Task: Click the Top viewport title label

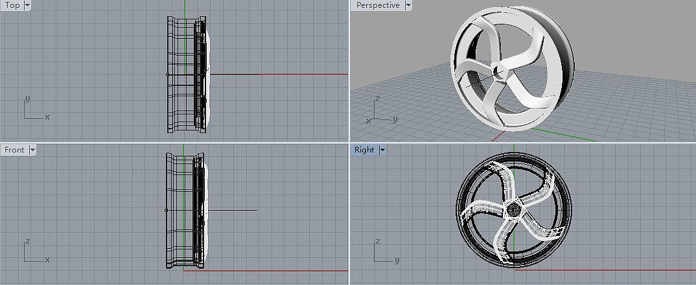Action: [12, 5]
